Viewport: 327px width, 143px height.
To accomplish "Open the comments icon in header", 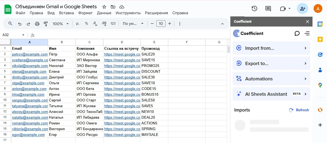I will (x=268, y=9).
